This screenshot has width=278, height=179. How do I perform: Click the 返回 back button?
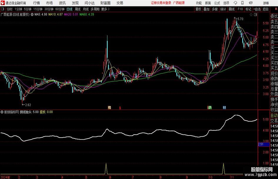[265, 9]
